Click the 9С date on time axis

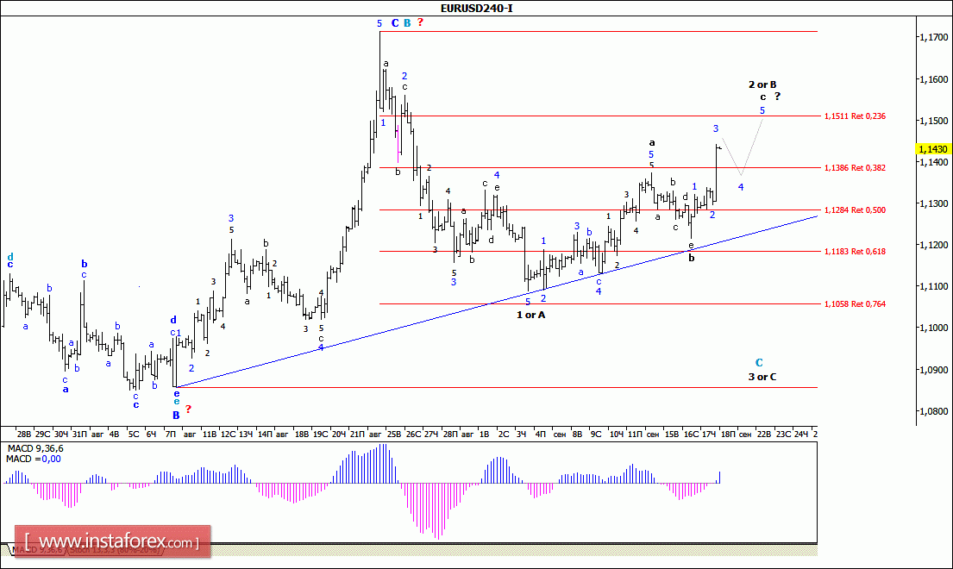coord(596,435)
